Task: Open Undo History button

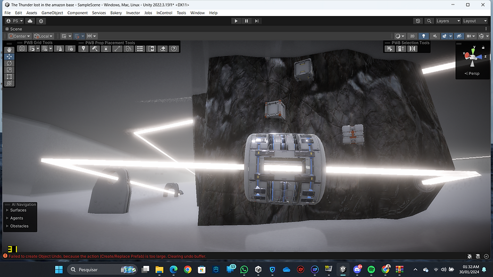Action: tap(418, 21)
